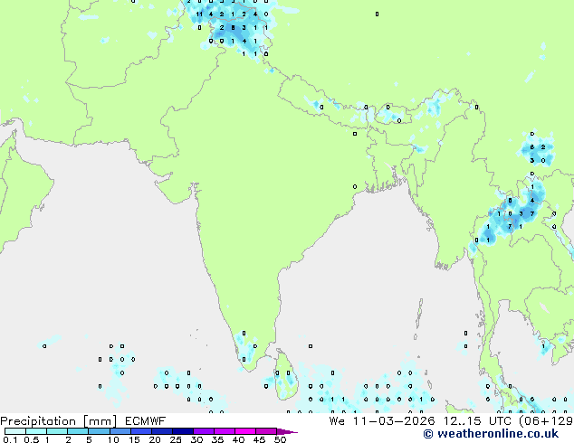Click the 0.5–1 mm legend color swatch
Screen dimensions: 574x443
tap(36, 431)
